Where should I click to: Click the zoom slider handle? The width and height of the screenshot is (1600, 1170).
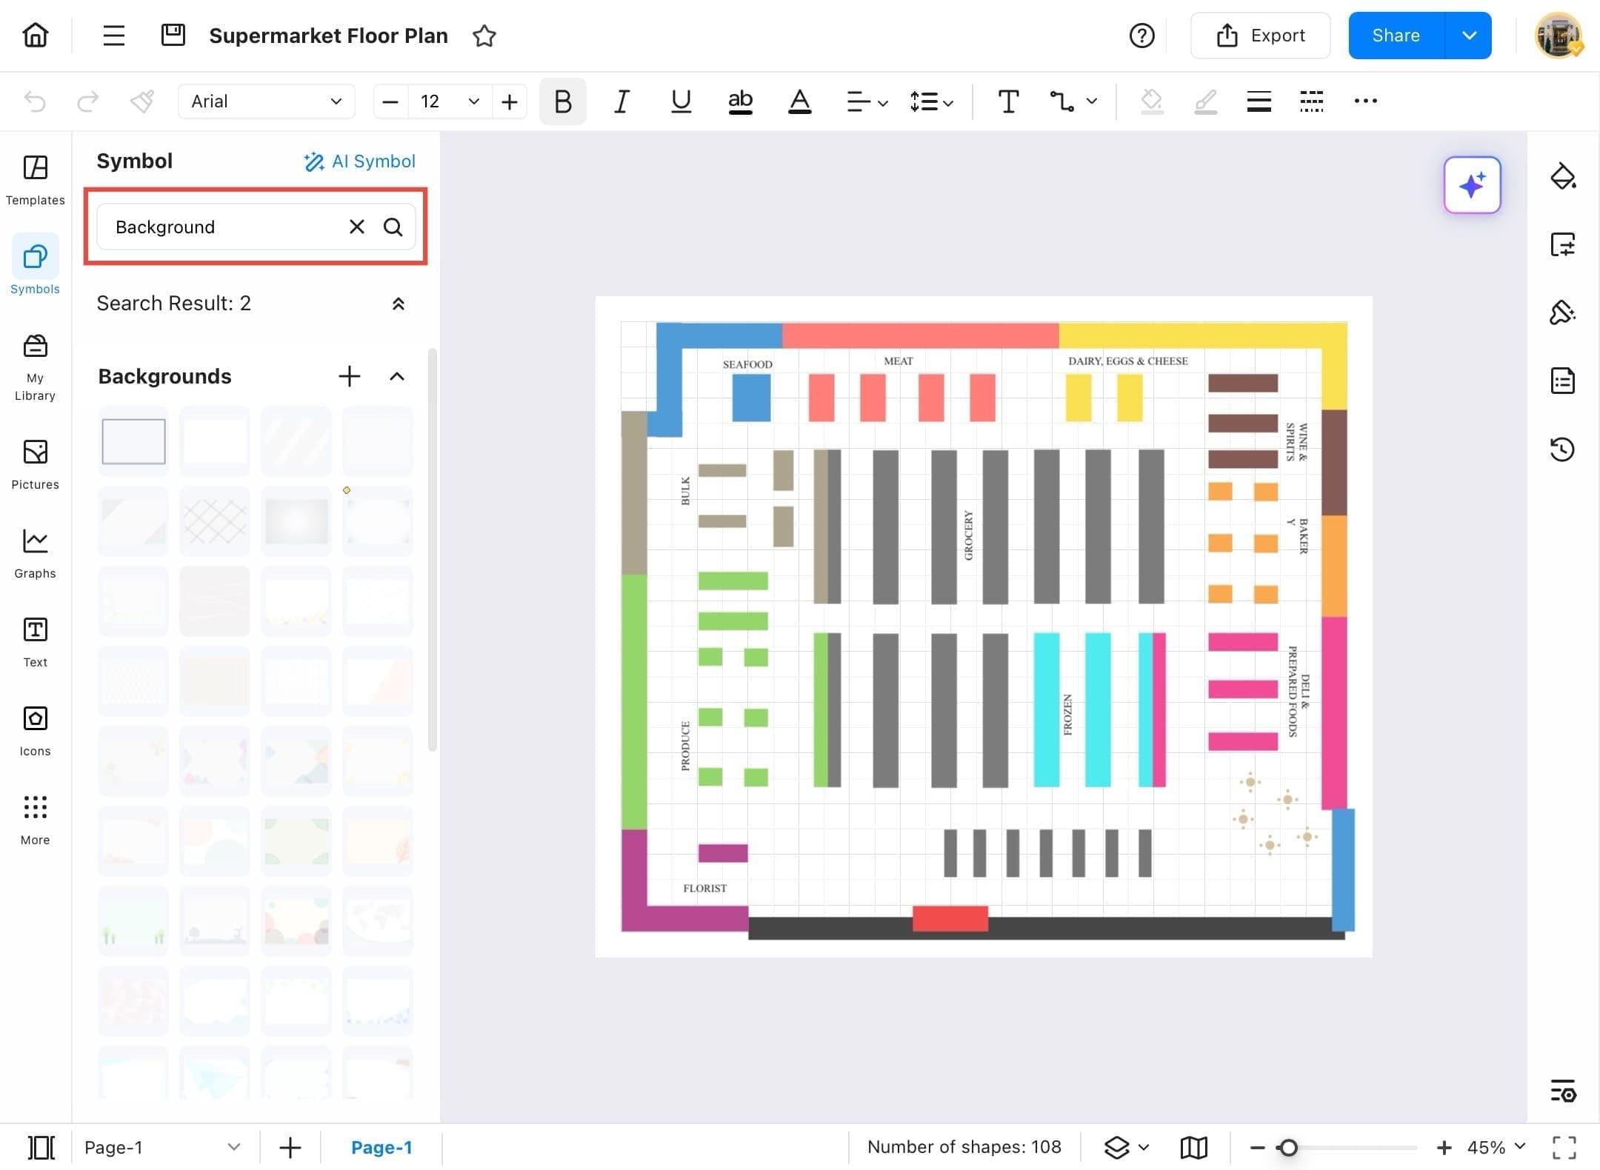pos(1288,1147)
